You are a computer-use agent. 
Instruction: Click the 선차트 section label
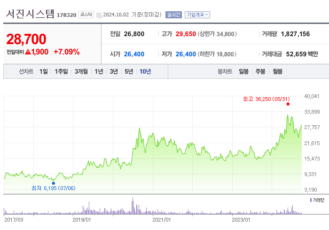(26, 71)
